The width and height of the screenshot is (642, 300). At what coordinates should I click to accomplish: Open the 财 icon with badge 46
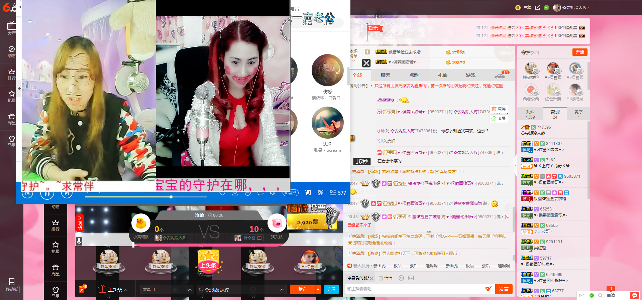click(82, 289)
